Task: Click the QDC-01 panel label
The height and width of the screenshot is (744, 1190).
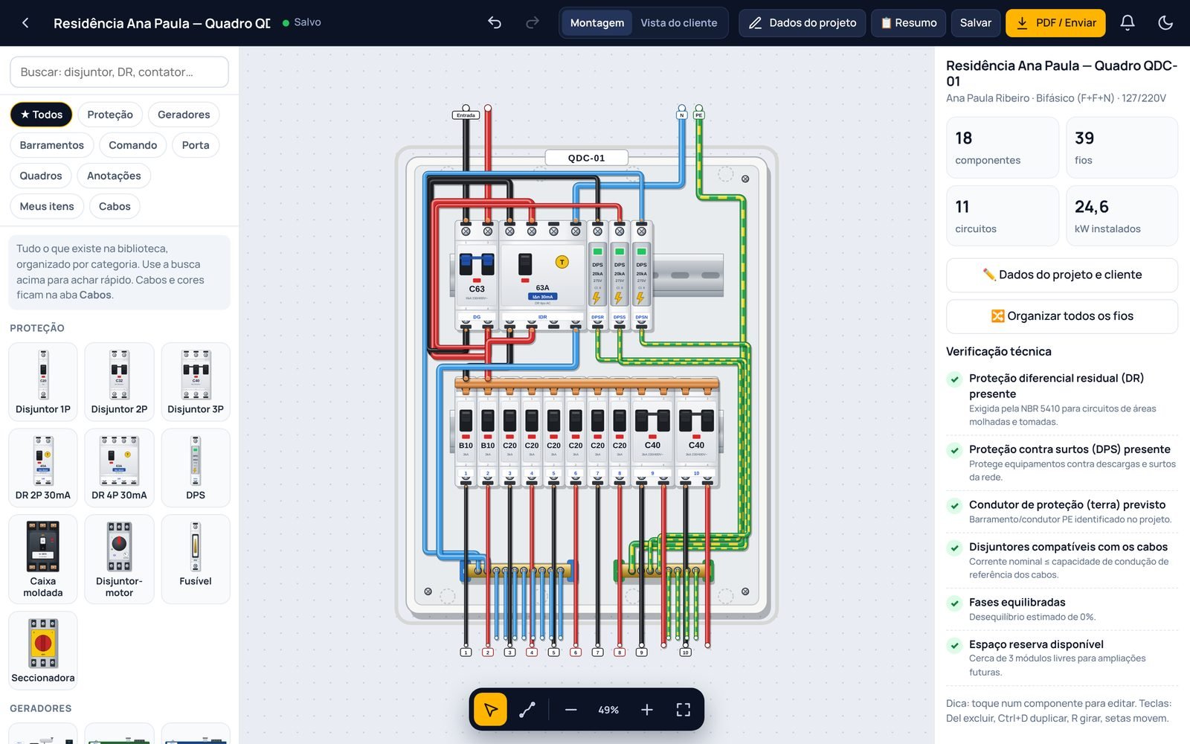Action: click(586, 158)
